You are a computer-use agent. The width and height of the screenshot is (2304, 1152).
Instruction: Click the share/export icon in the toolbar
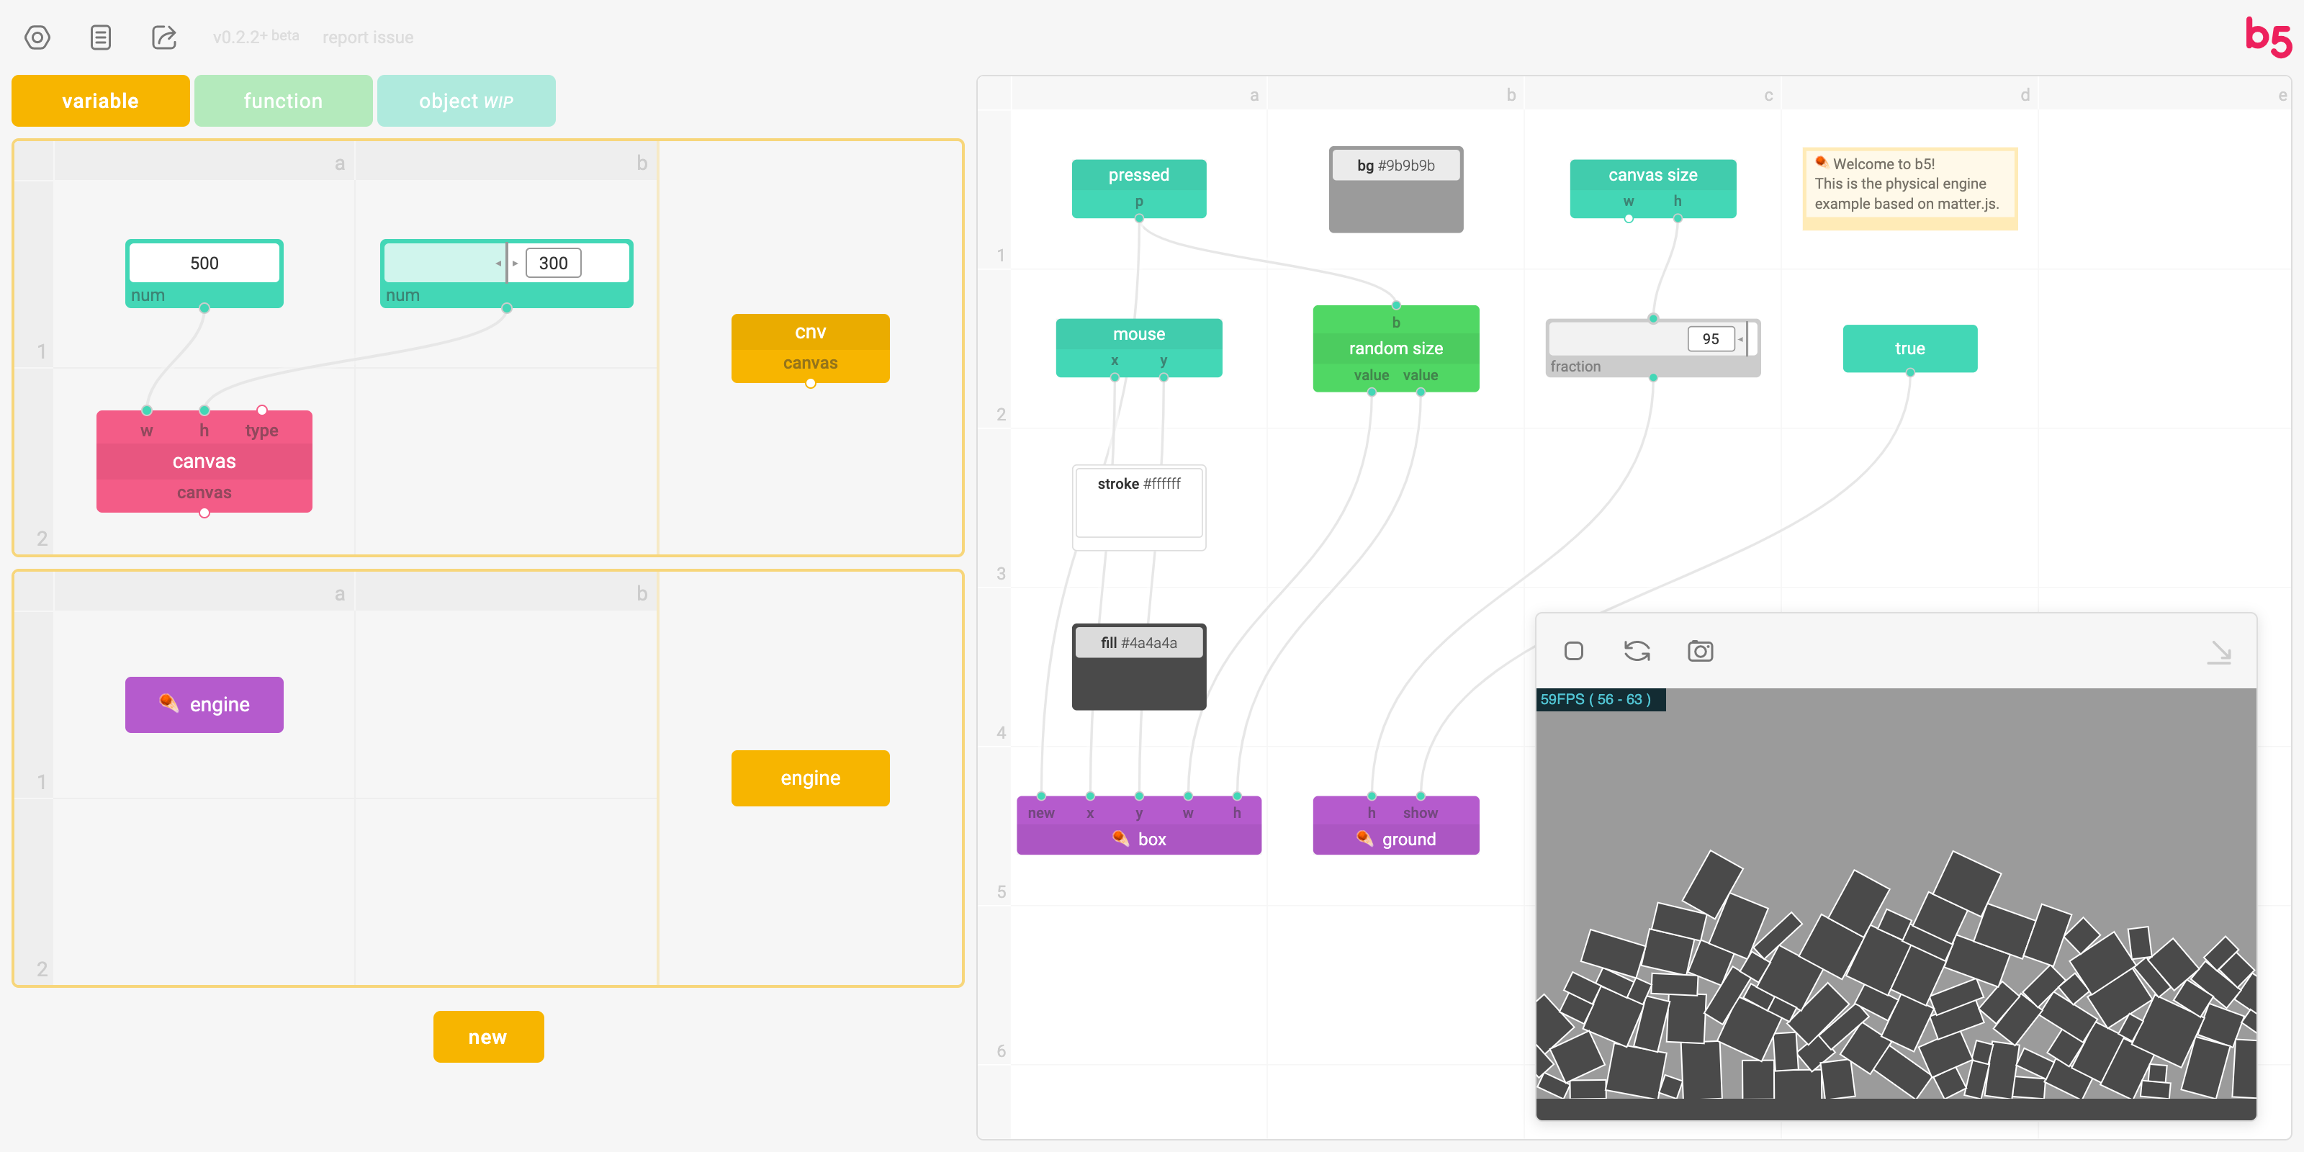(x=163, y=37)
